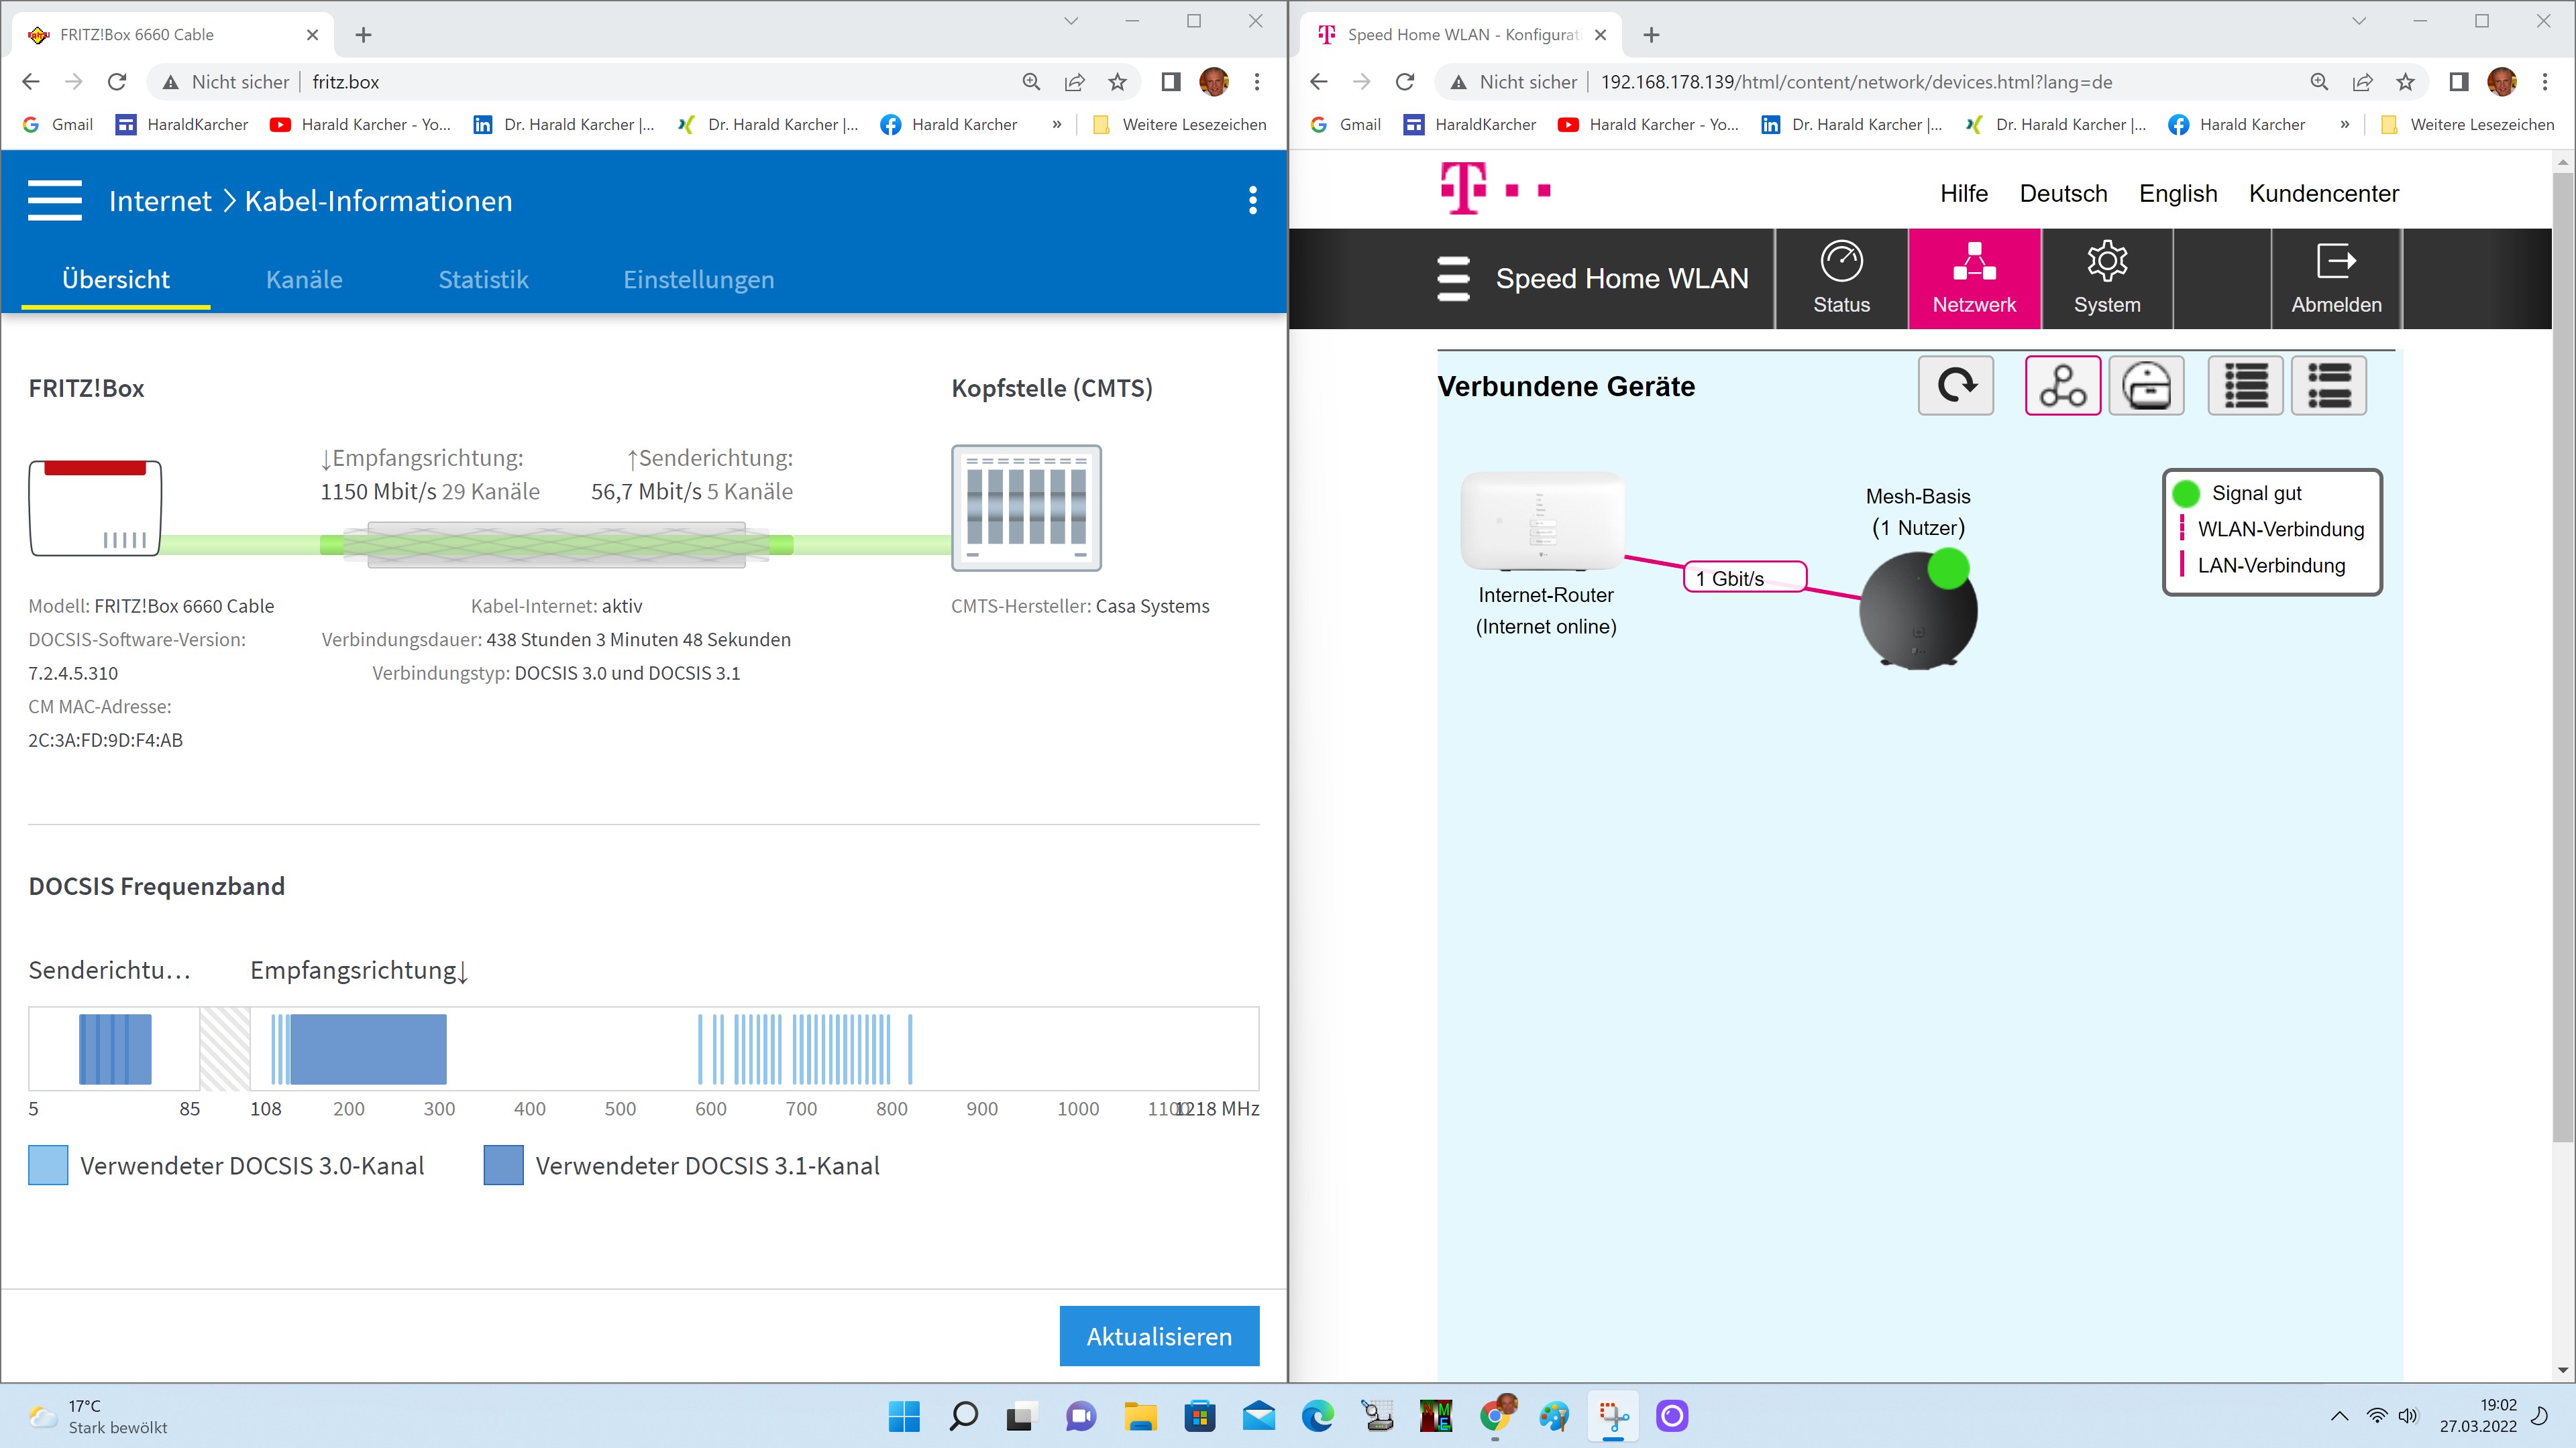The image size is (2576, 1448).
Task: Show hidden system tray icons
Action: [x=2339, y=1416]
